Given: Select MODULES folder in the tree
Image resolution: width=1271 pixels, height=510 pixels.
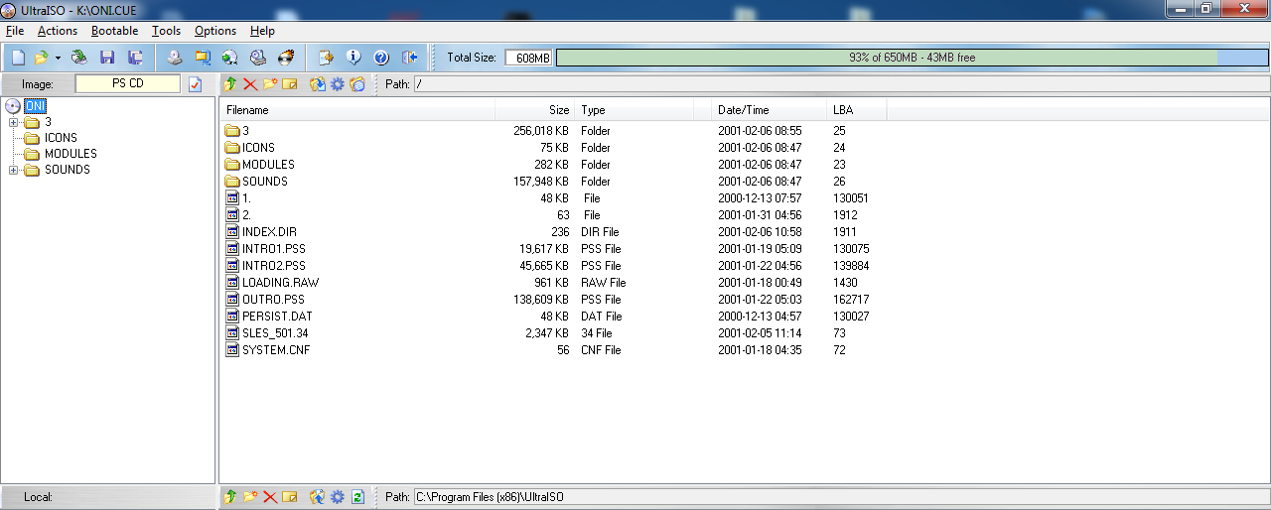Looking at the screenshot, I should point(71,154).
